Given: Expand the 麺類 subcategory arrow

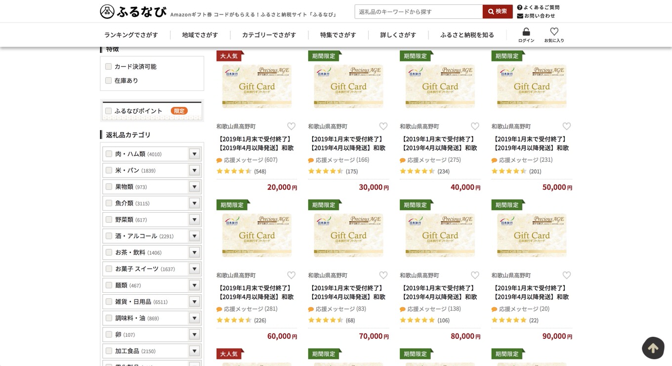Looking at the screenshot, I should click(195, 285).
